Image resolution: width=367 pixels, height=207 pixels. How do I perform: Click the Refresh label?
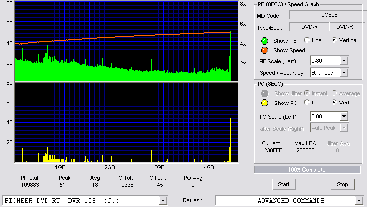pyautogui.click(x=192, y=201)
